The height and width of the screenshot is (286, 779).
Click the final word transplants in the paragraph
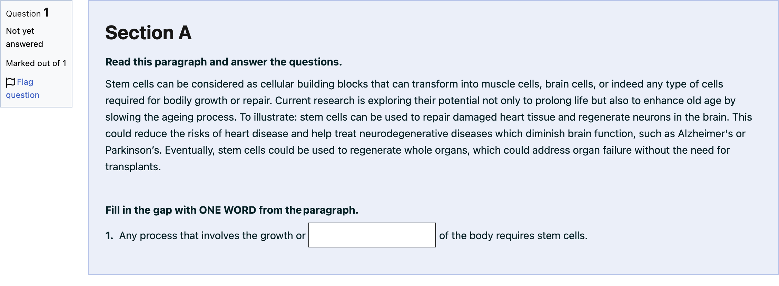coord(133,167)
